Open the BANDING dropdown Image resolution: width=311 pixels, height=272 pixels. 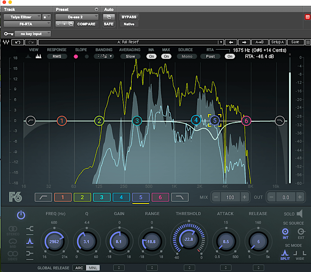click(103, 56)
